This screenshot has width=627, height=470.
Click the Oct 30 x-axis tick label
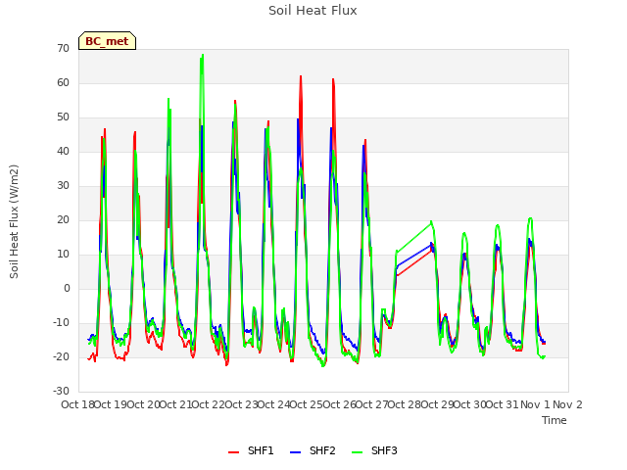coord(469,404)
